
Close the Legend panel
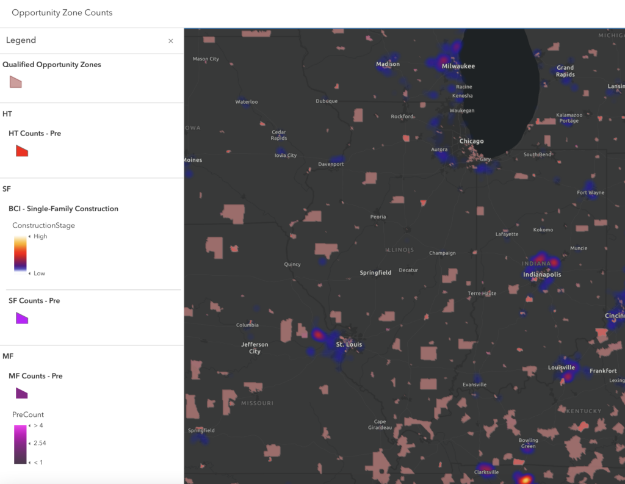(x=171, y=41)
